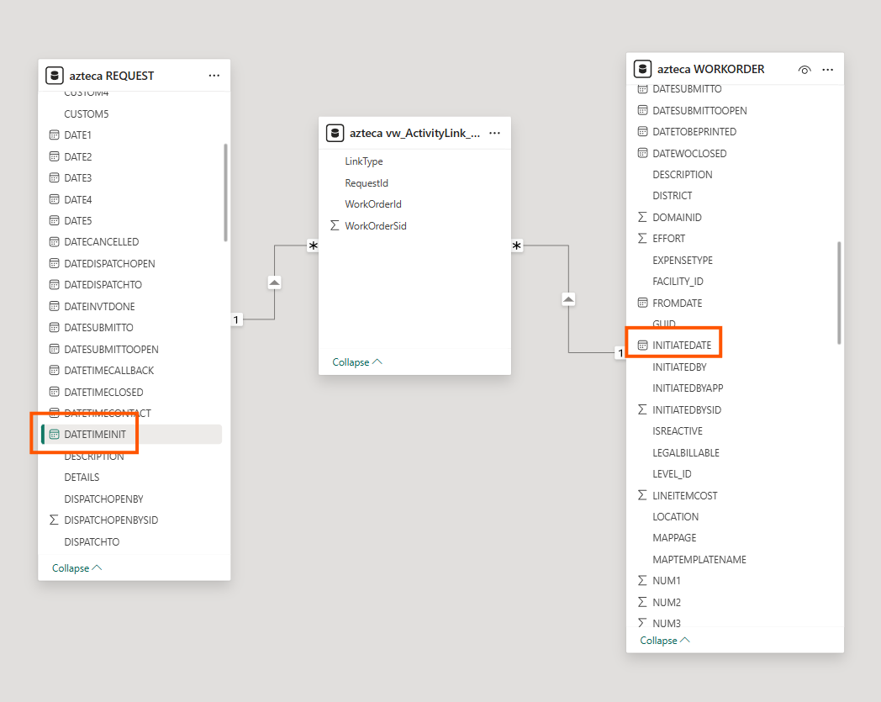Open more options for vw_ActivityLink table
Screen dimensions: 881x702
pos(494,133)
